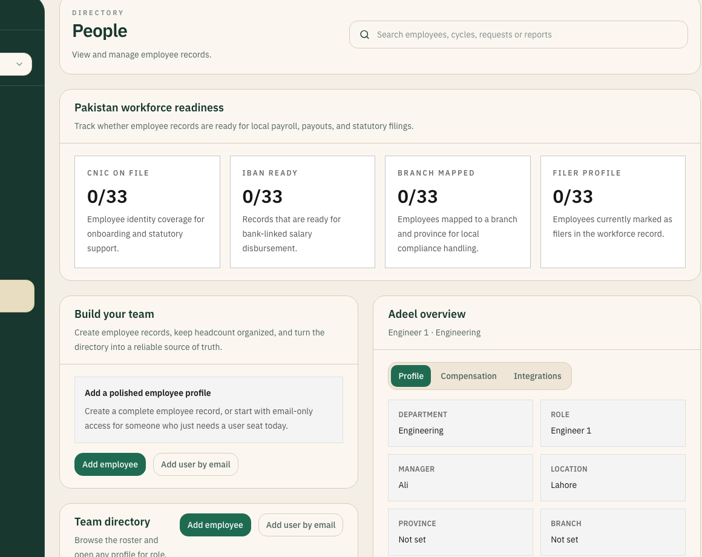Screen dimensions: 702x557
Task: Select the Profile tab in Adeel overview
Action: (411, 376)
